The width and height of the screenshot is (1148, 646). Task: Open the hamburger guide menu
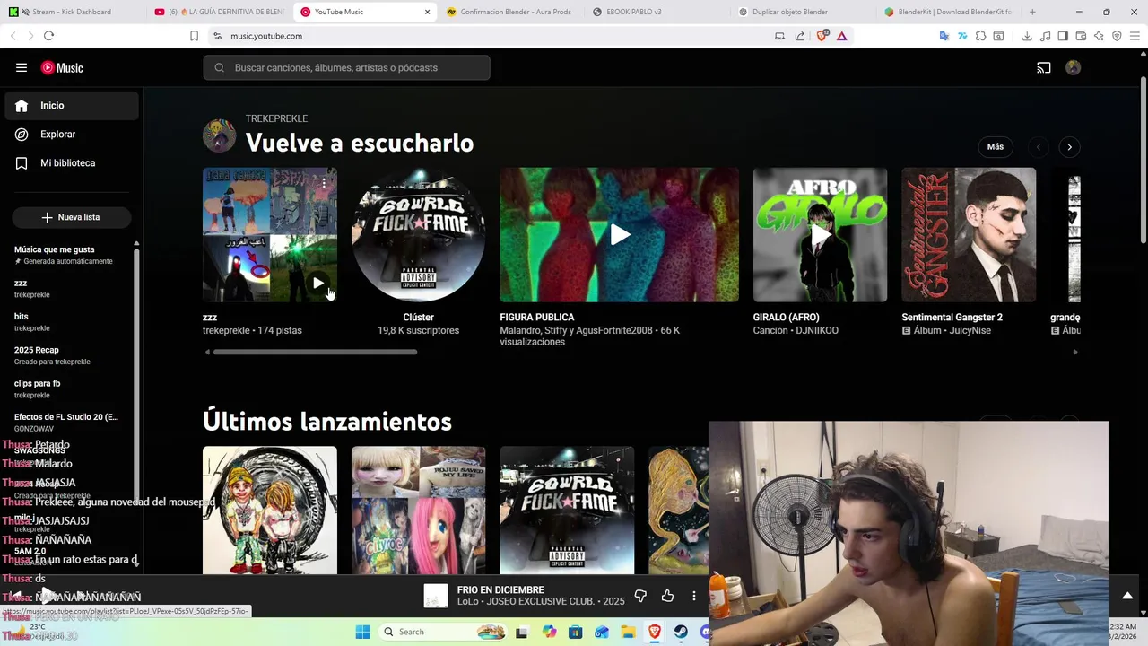tap(22, 67)
